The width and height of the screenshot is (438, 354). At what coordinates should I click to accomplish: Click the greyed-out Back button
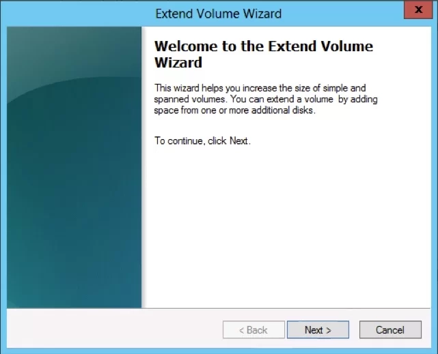pos(253,330)
